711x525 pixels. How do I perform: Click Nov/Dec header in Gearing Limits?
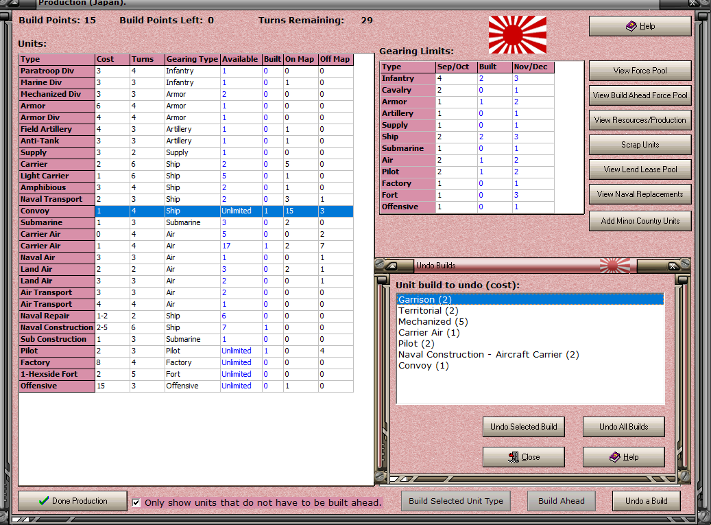[x=533, y=67]
